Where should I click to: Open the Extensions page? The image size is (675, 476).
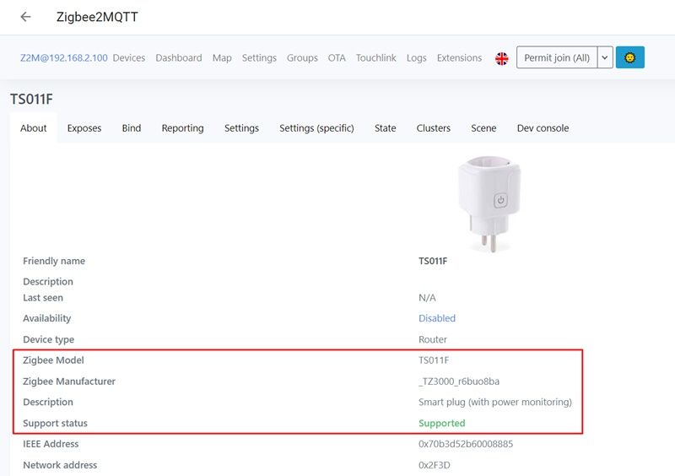coord(459,57)
